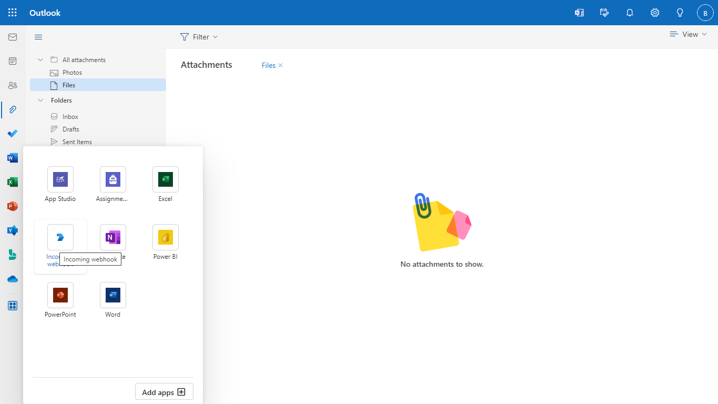The width and height of the screenshot is (718, 404).
Task: Open account manager avatar B
Action: (705, 13)
